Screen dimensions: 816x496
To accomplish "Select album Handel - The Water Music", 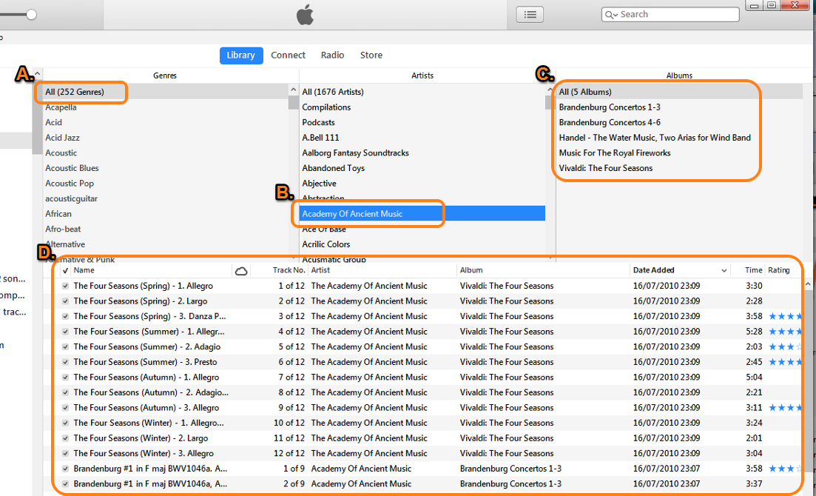I will pos(679,138).
